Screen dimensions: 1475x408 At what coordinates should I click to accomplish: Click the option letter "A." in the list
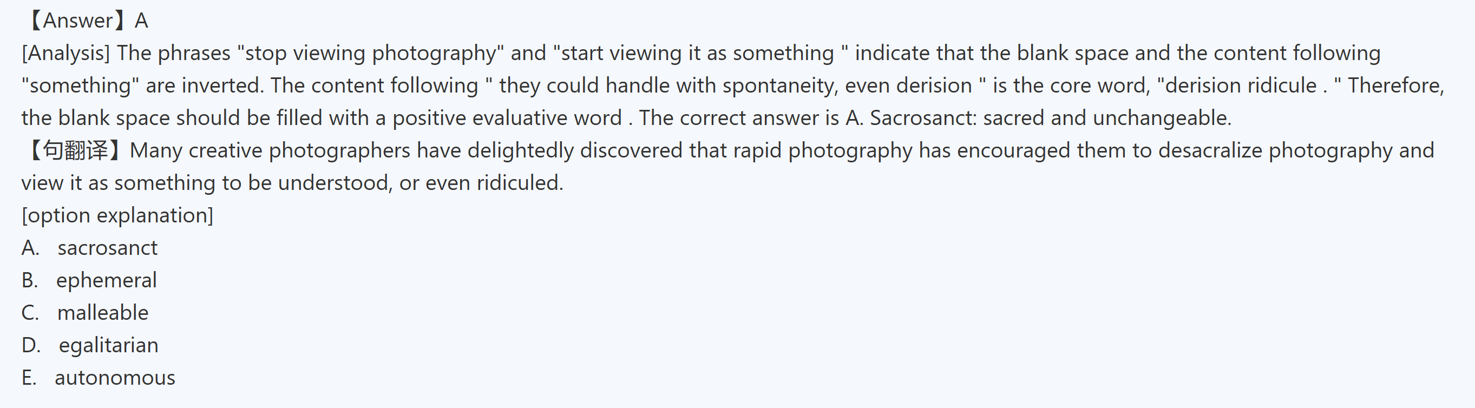click(x=30, y=248)
